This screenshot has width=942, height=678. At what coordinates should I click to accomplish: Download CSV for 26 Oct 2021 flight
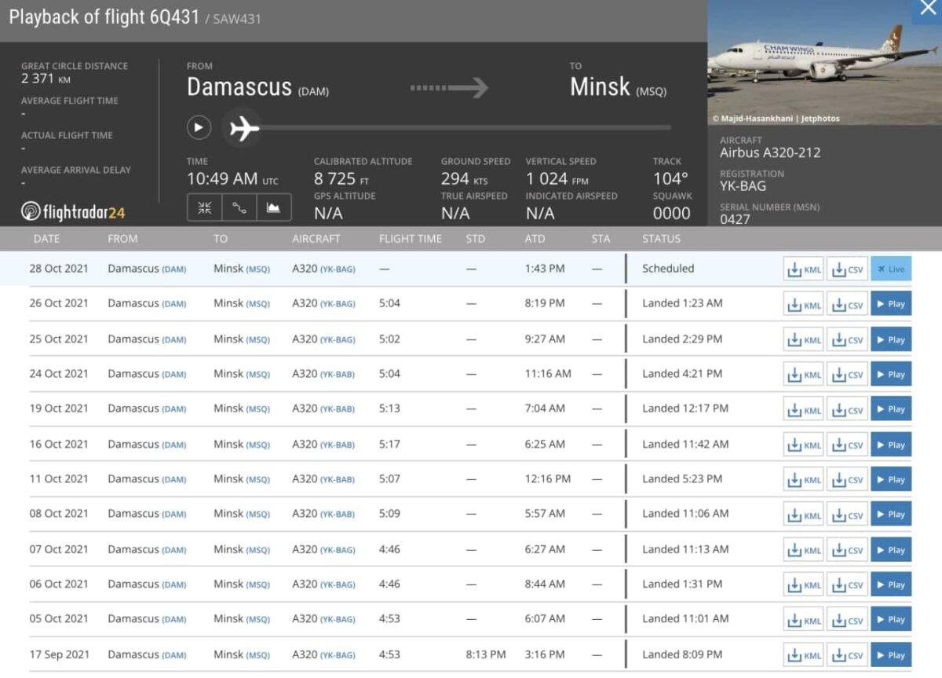[847, 304]
